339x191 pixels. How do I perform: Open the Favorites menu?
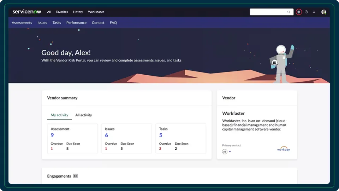tap(62, 12)
